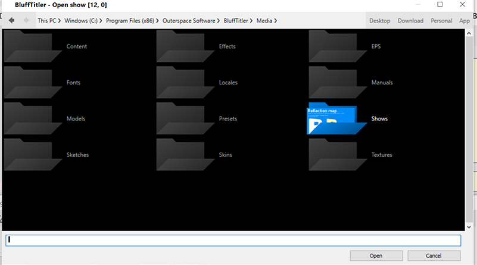Open the highlighted Shows folder icon
Image resolution: width=477 pixels, height=265 pixels.
337,118
